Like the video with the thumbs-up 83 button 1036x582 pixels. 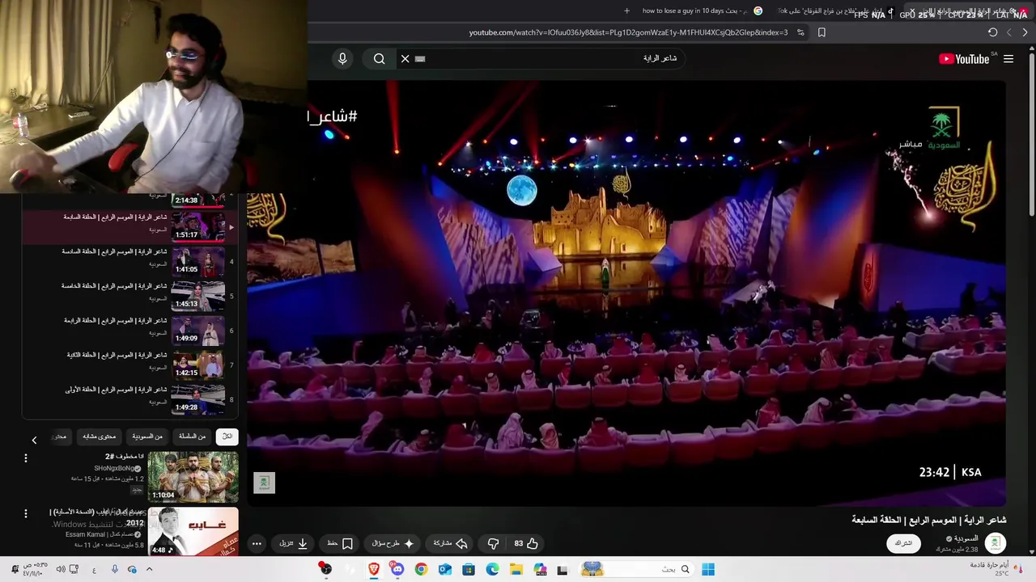click(x=526, y=543)
